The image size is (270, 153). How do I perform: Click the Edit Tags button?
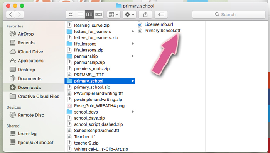161,15
